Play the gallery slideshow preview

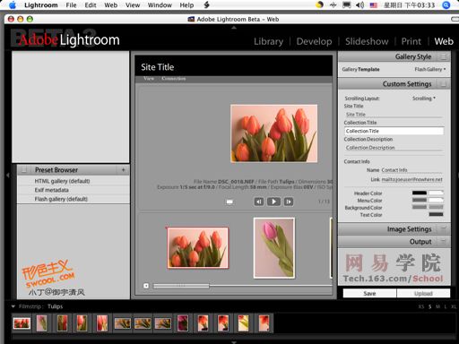(273, 202)
